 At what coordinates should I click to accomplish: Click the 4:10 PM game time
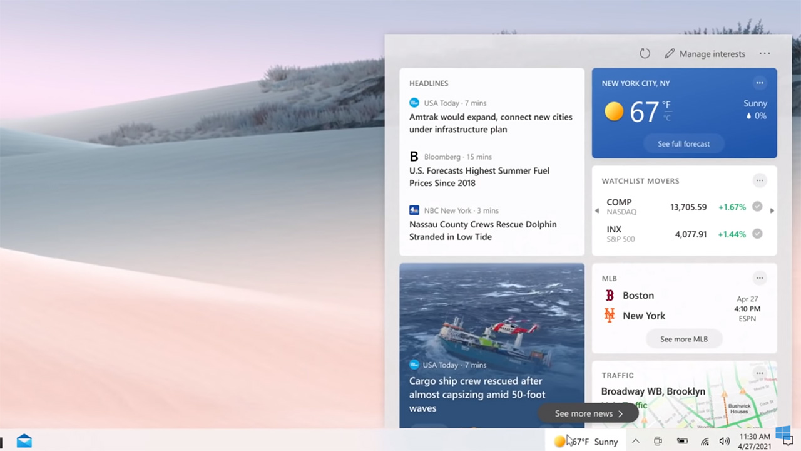(747, 309)
